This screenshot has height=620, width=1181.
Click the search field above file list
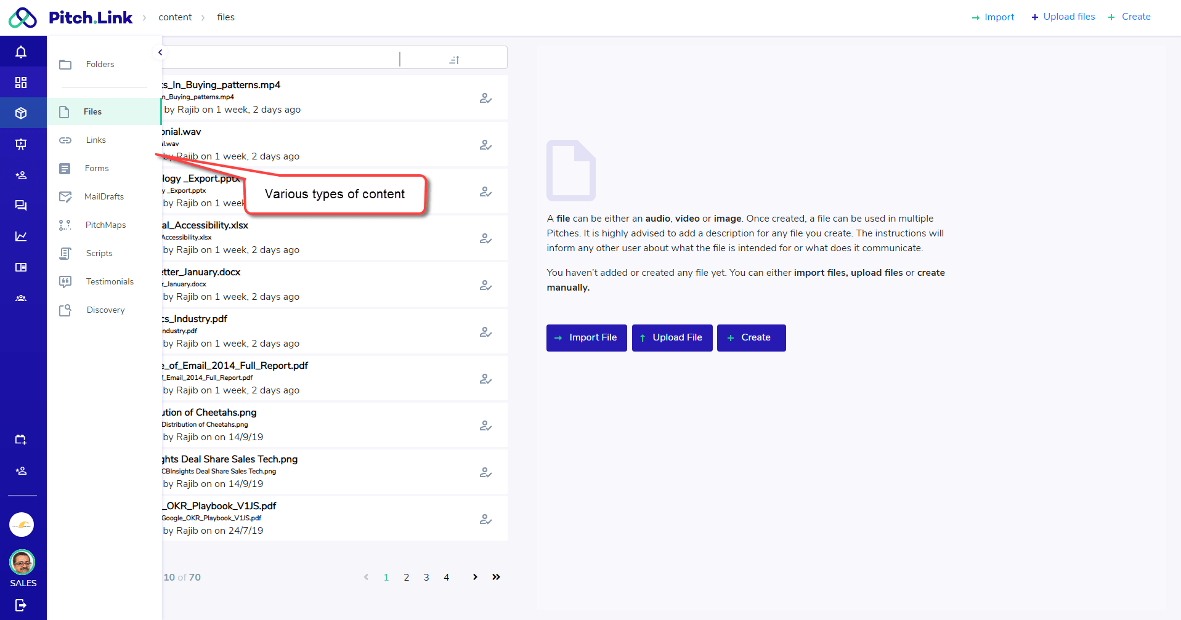(x=280, y=58)
